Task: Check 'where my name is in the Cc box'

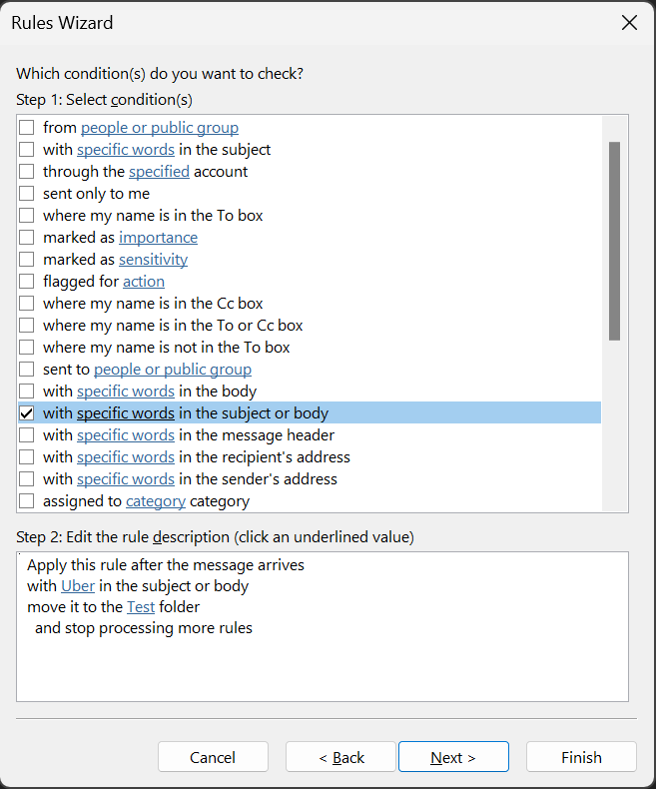Action: 27,304
